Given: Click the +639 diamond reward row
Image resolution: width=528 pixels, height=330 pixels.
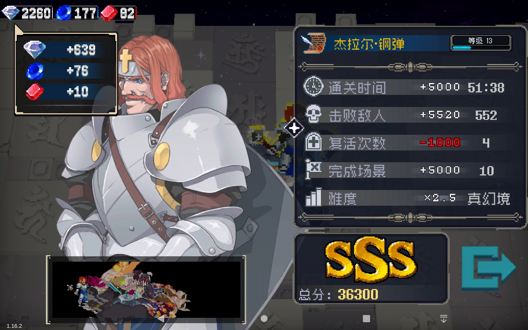Looking at the screenshot, I should 66,50.
